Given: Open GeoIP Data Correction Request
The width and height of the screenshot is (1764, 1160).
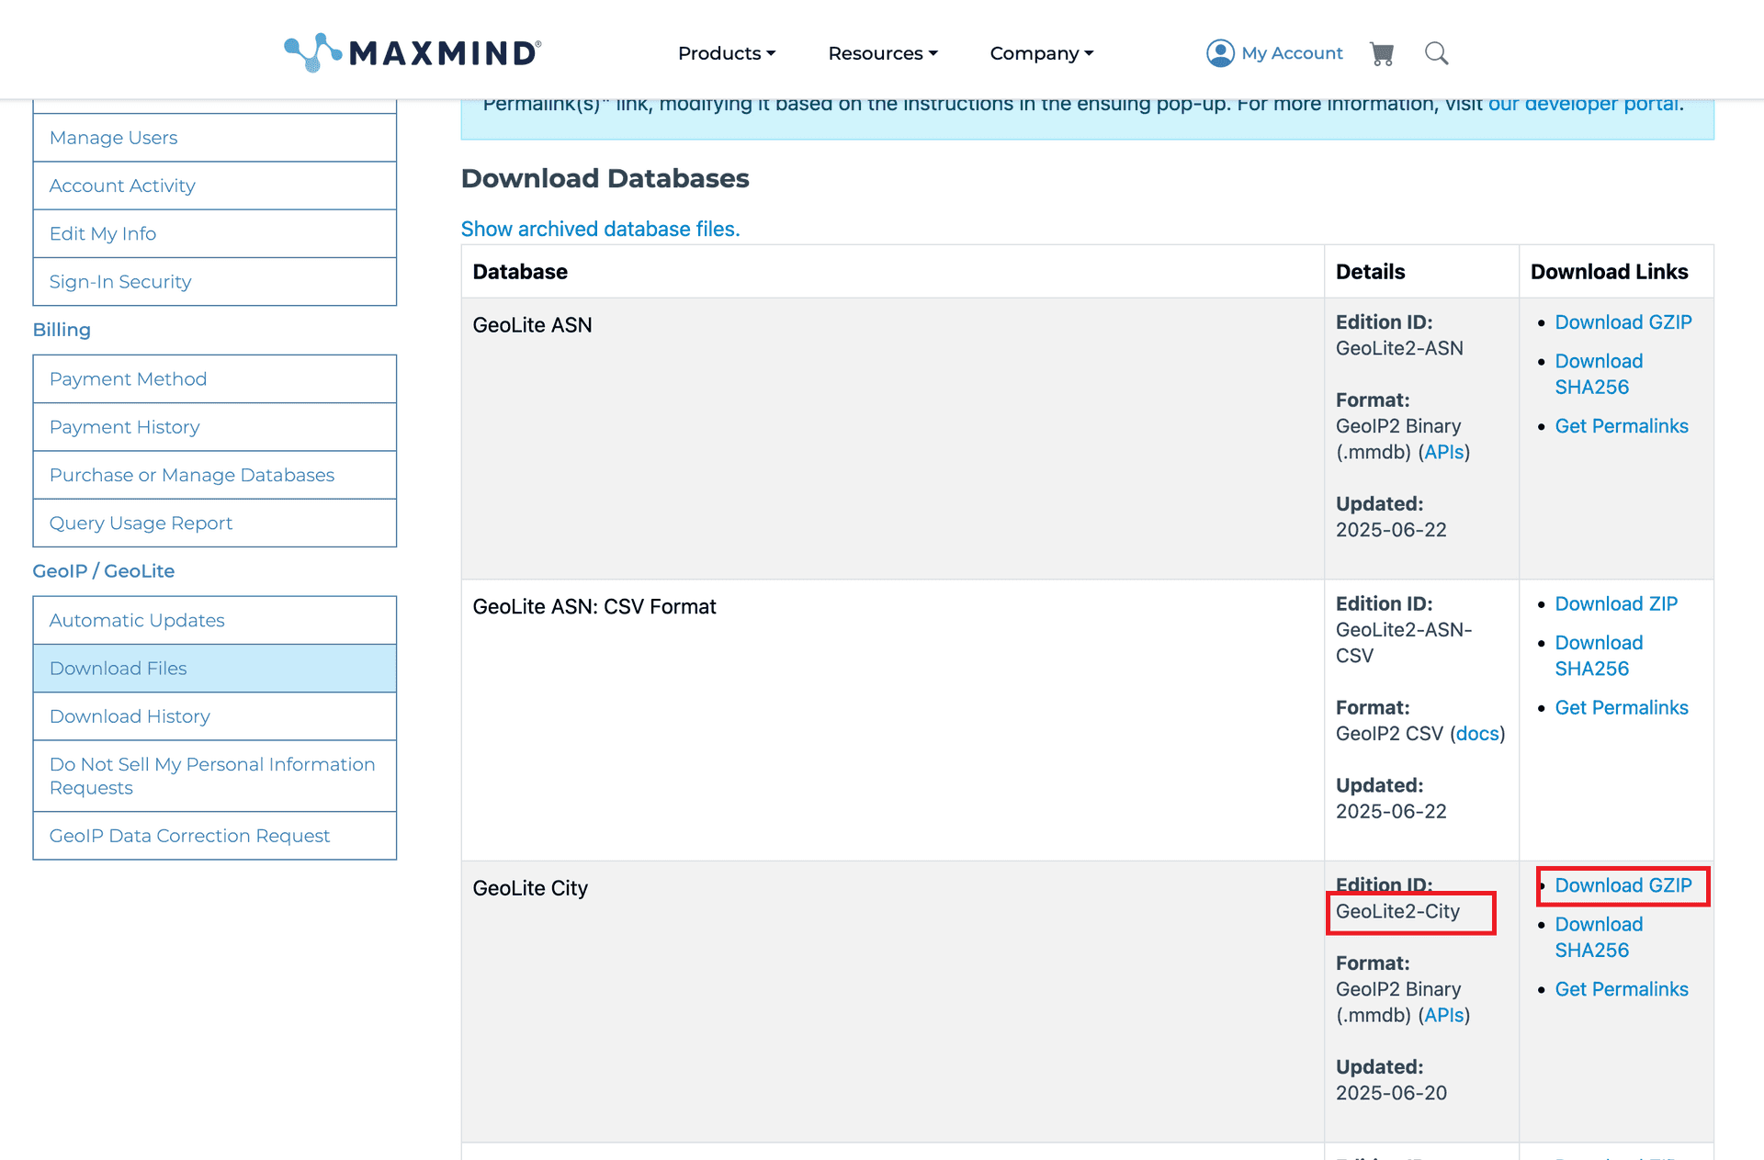Looking at the screenshot, I should [189, 836].
